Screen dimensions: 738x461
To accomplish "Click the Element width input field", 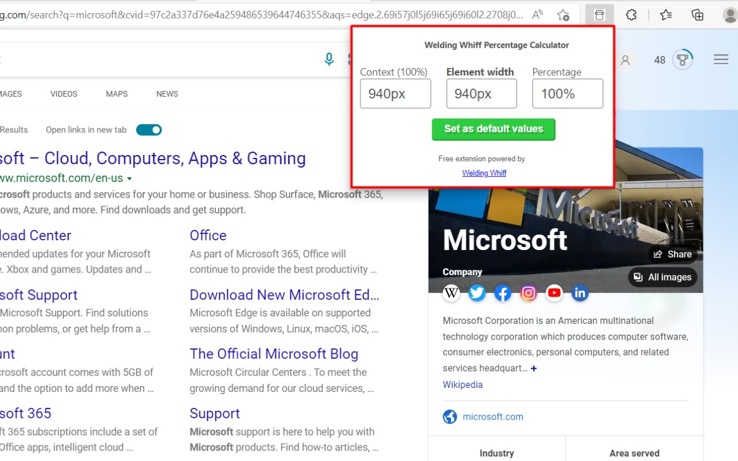I will (481, 93).
